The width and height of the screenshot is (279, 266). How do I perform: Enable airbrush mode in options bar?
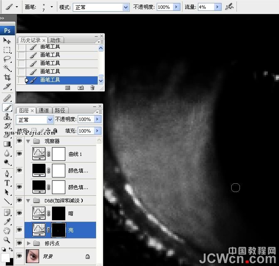[x=229, y=7]
